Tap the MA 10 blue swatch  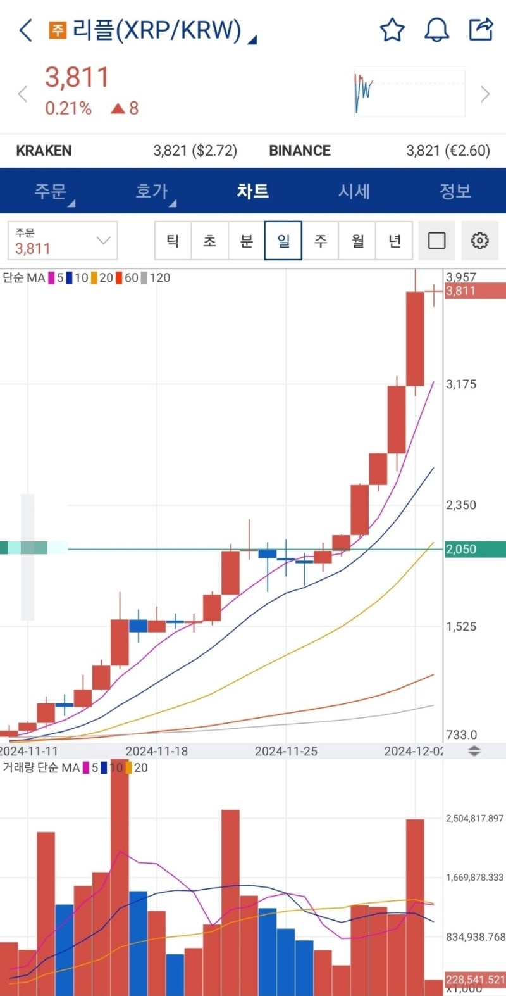pos(69,277)
